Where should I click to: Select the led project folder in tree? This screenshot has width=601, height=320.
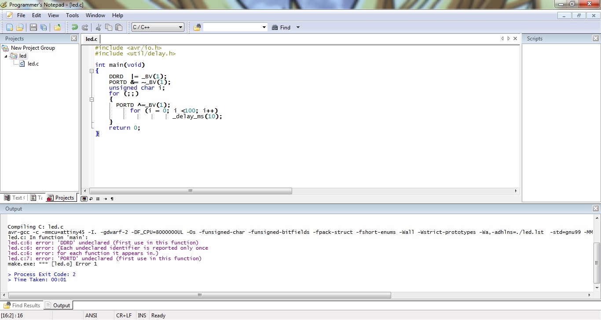[x=22, y=56]
